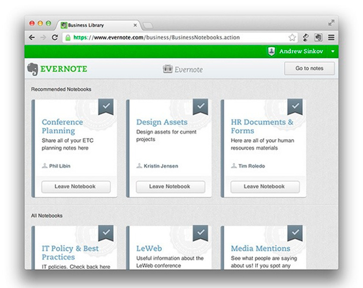Open the LeWeb notebook title
Viewport: 363px width, 288px height.
(149, 249)
